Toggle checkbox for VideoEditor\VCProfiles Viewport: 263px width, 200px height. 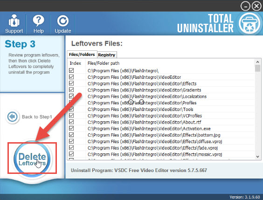[x=71, y=116]
